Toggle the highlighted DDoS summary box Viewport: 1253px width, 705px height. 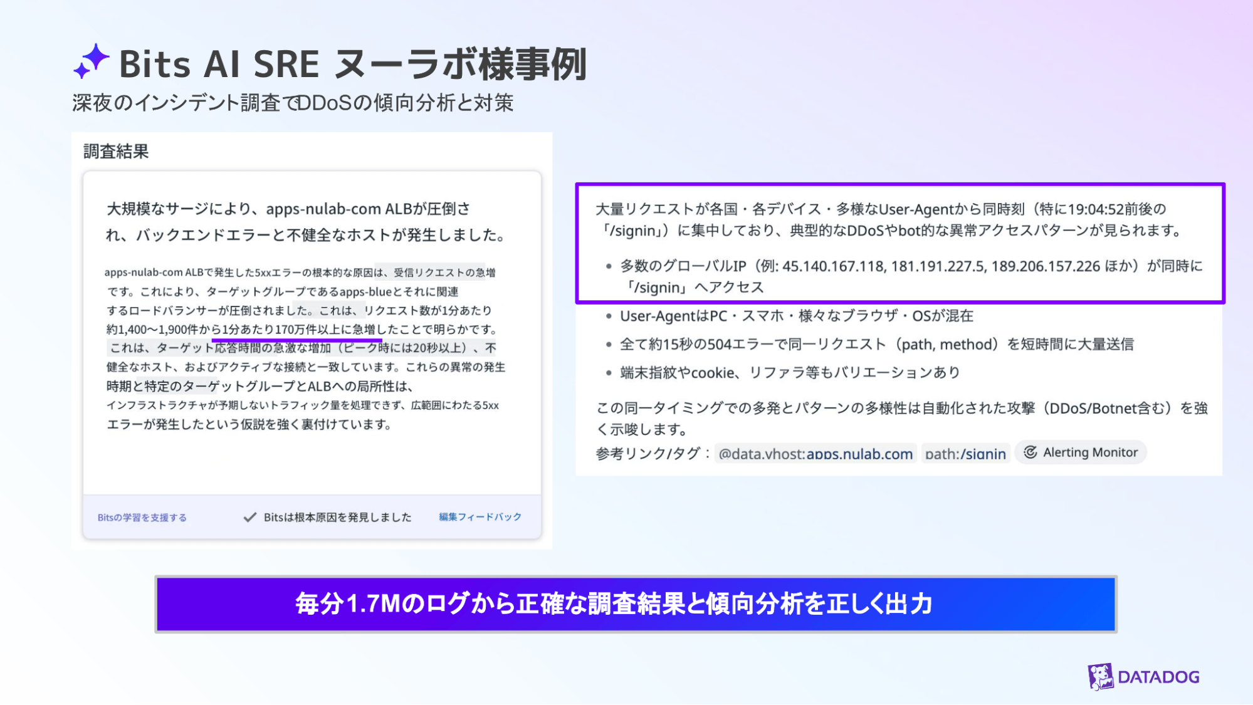[x=901, y=243]
